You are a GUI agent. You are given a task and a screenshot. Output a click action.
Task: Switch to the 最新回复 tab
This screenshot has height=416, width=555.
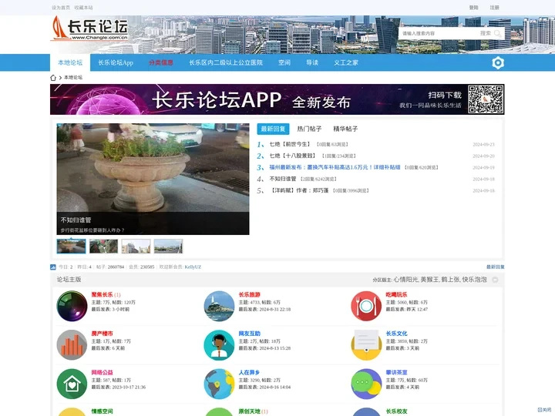click(x=273, y=129)
